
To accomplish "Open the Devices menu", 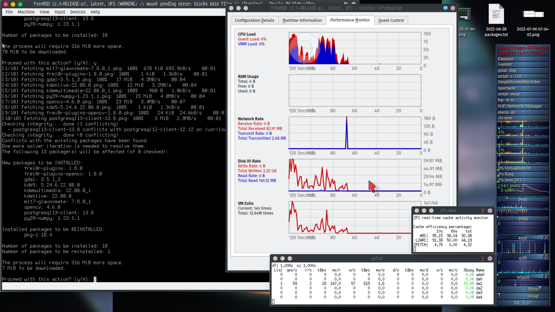I will (78, 12).
